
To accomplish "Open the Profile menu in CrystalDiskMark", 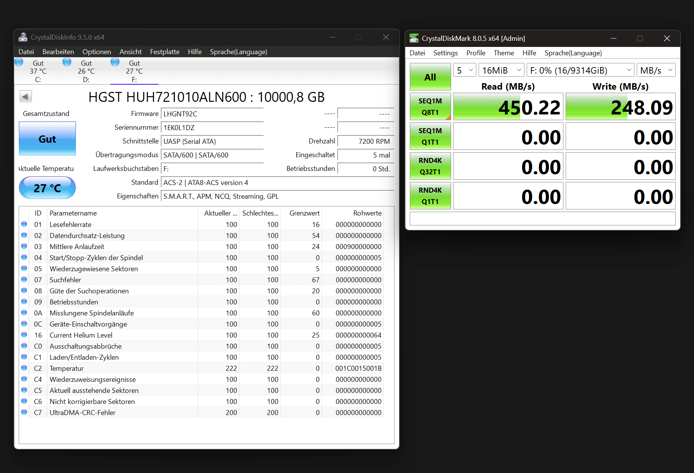I will tap(476, 53).
